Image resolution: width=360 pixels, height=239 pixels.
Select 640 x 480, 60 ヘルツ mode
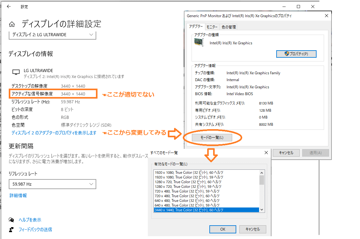[206, 201]
